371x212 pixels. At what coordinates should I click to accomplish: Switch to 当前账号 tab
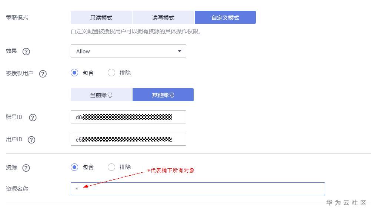coord(101,95)
